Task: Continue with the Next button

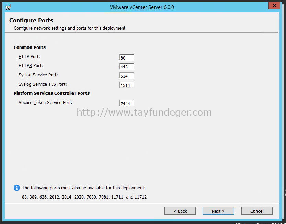Action: 218,211
